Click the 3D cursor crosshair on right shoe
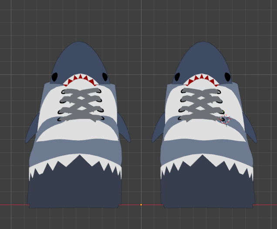The width and height of the screenshot is (277, 229). (225, 119)
